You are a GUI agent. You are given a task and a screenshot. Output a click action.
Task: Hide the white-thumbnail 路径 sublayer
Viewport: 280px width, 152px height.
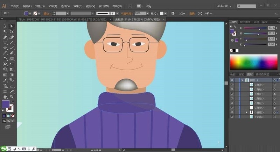232,108
